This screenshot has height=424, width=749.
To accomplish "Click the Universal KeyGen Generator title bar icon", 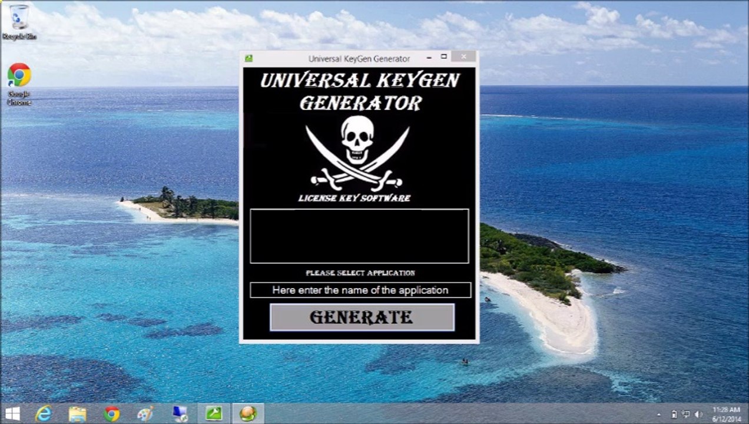I will 248,58.
